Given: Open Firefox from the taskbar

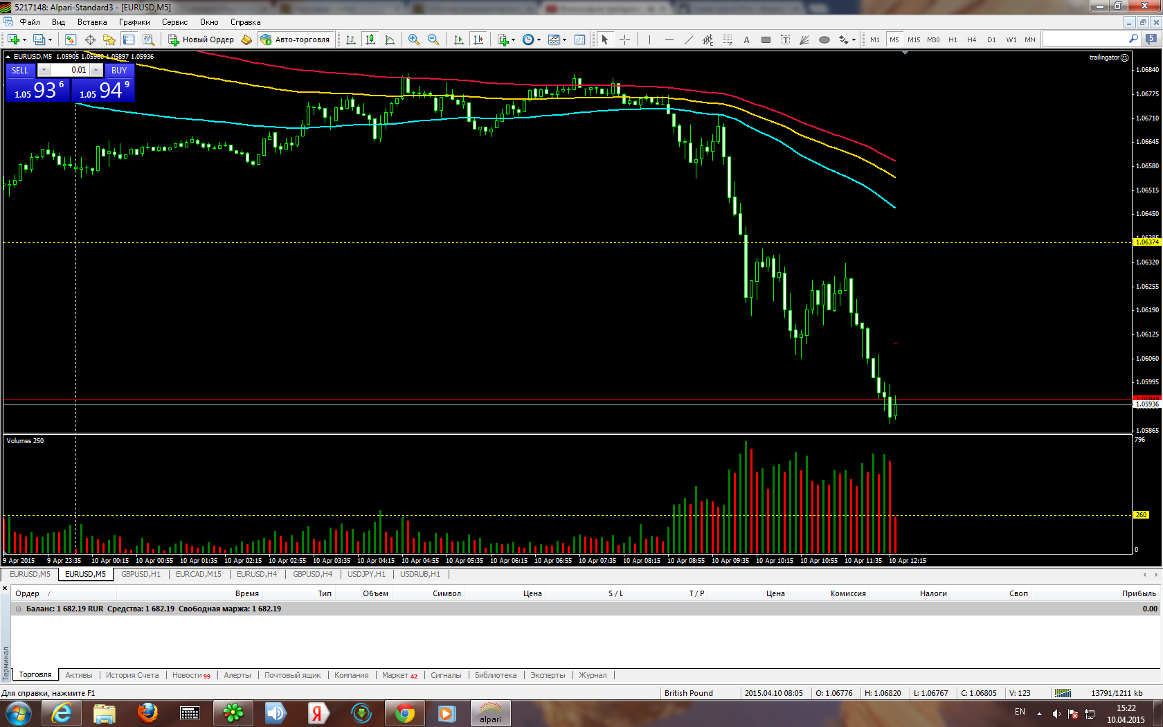Looking at the screenshot, I should pyautogui.click(x=147, y=713).
